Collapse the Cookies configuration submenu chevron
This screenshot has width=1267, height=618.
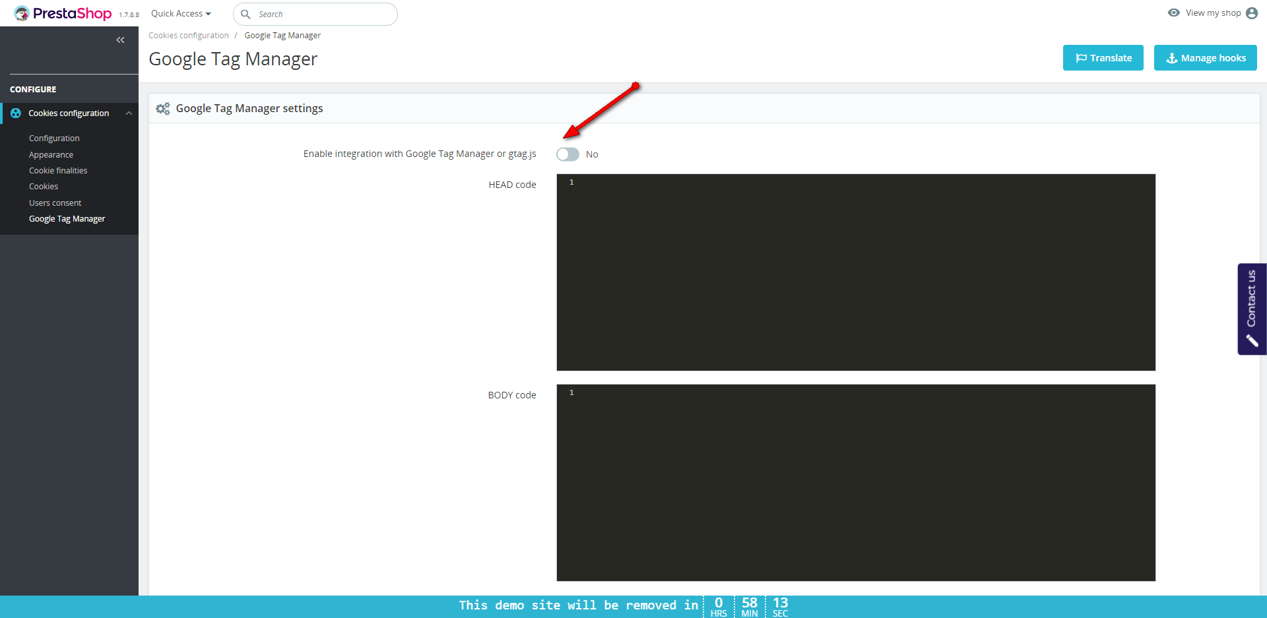tap(129, 113)
